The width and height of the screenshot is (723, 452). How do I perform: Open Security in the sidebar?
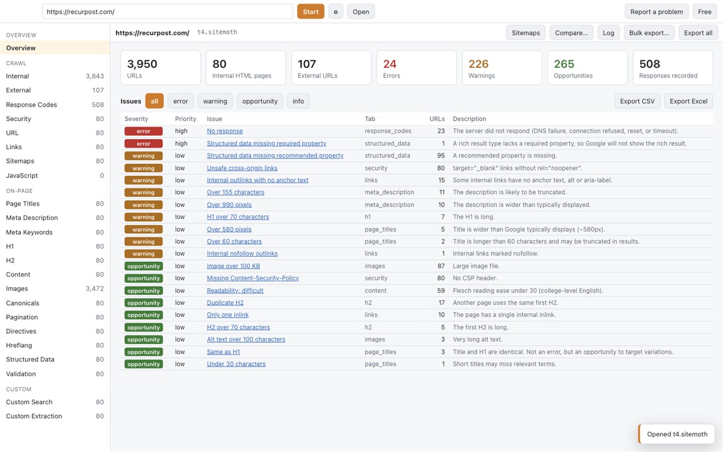pos(55,119)
